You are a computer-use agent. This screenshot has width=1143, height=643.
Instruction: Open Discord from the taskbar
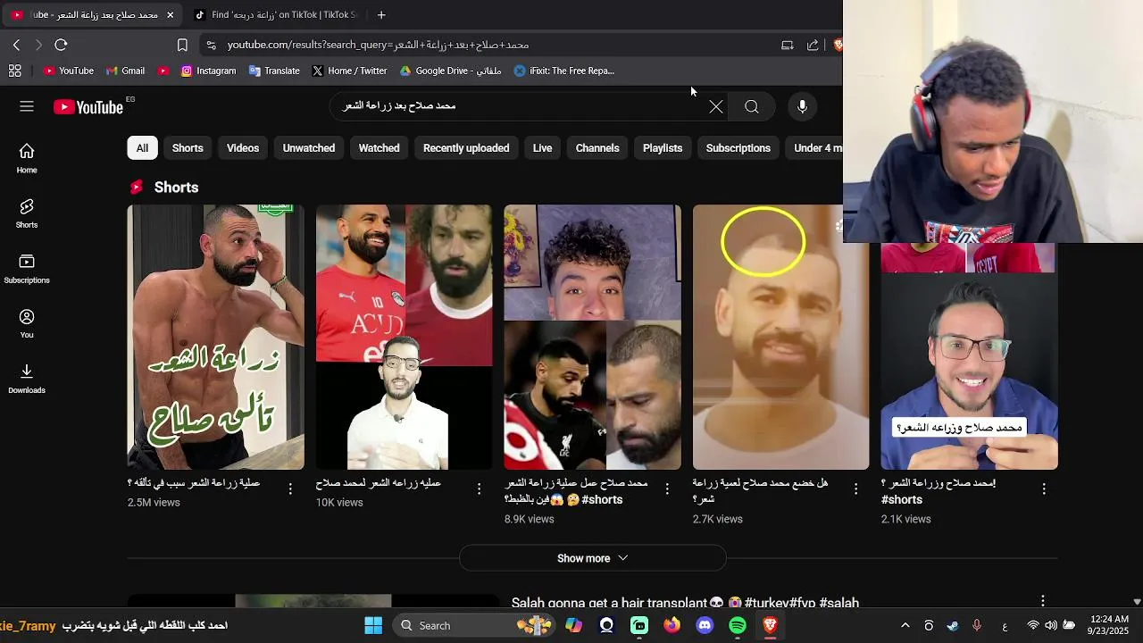tap(705, 625)
